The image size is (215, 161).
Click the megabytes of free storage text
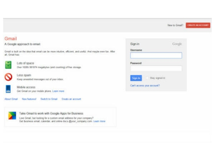tap(49, 67)
